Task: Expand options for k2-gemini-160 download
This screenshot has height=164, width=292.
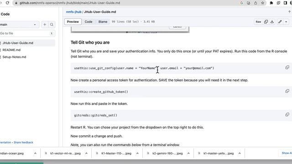Action: click(188, 154)
